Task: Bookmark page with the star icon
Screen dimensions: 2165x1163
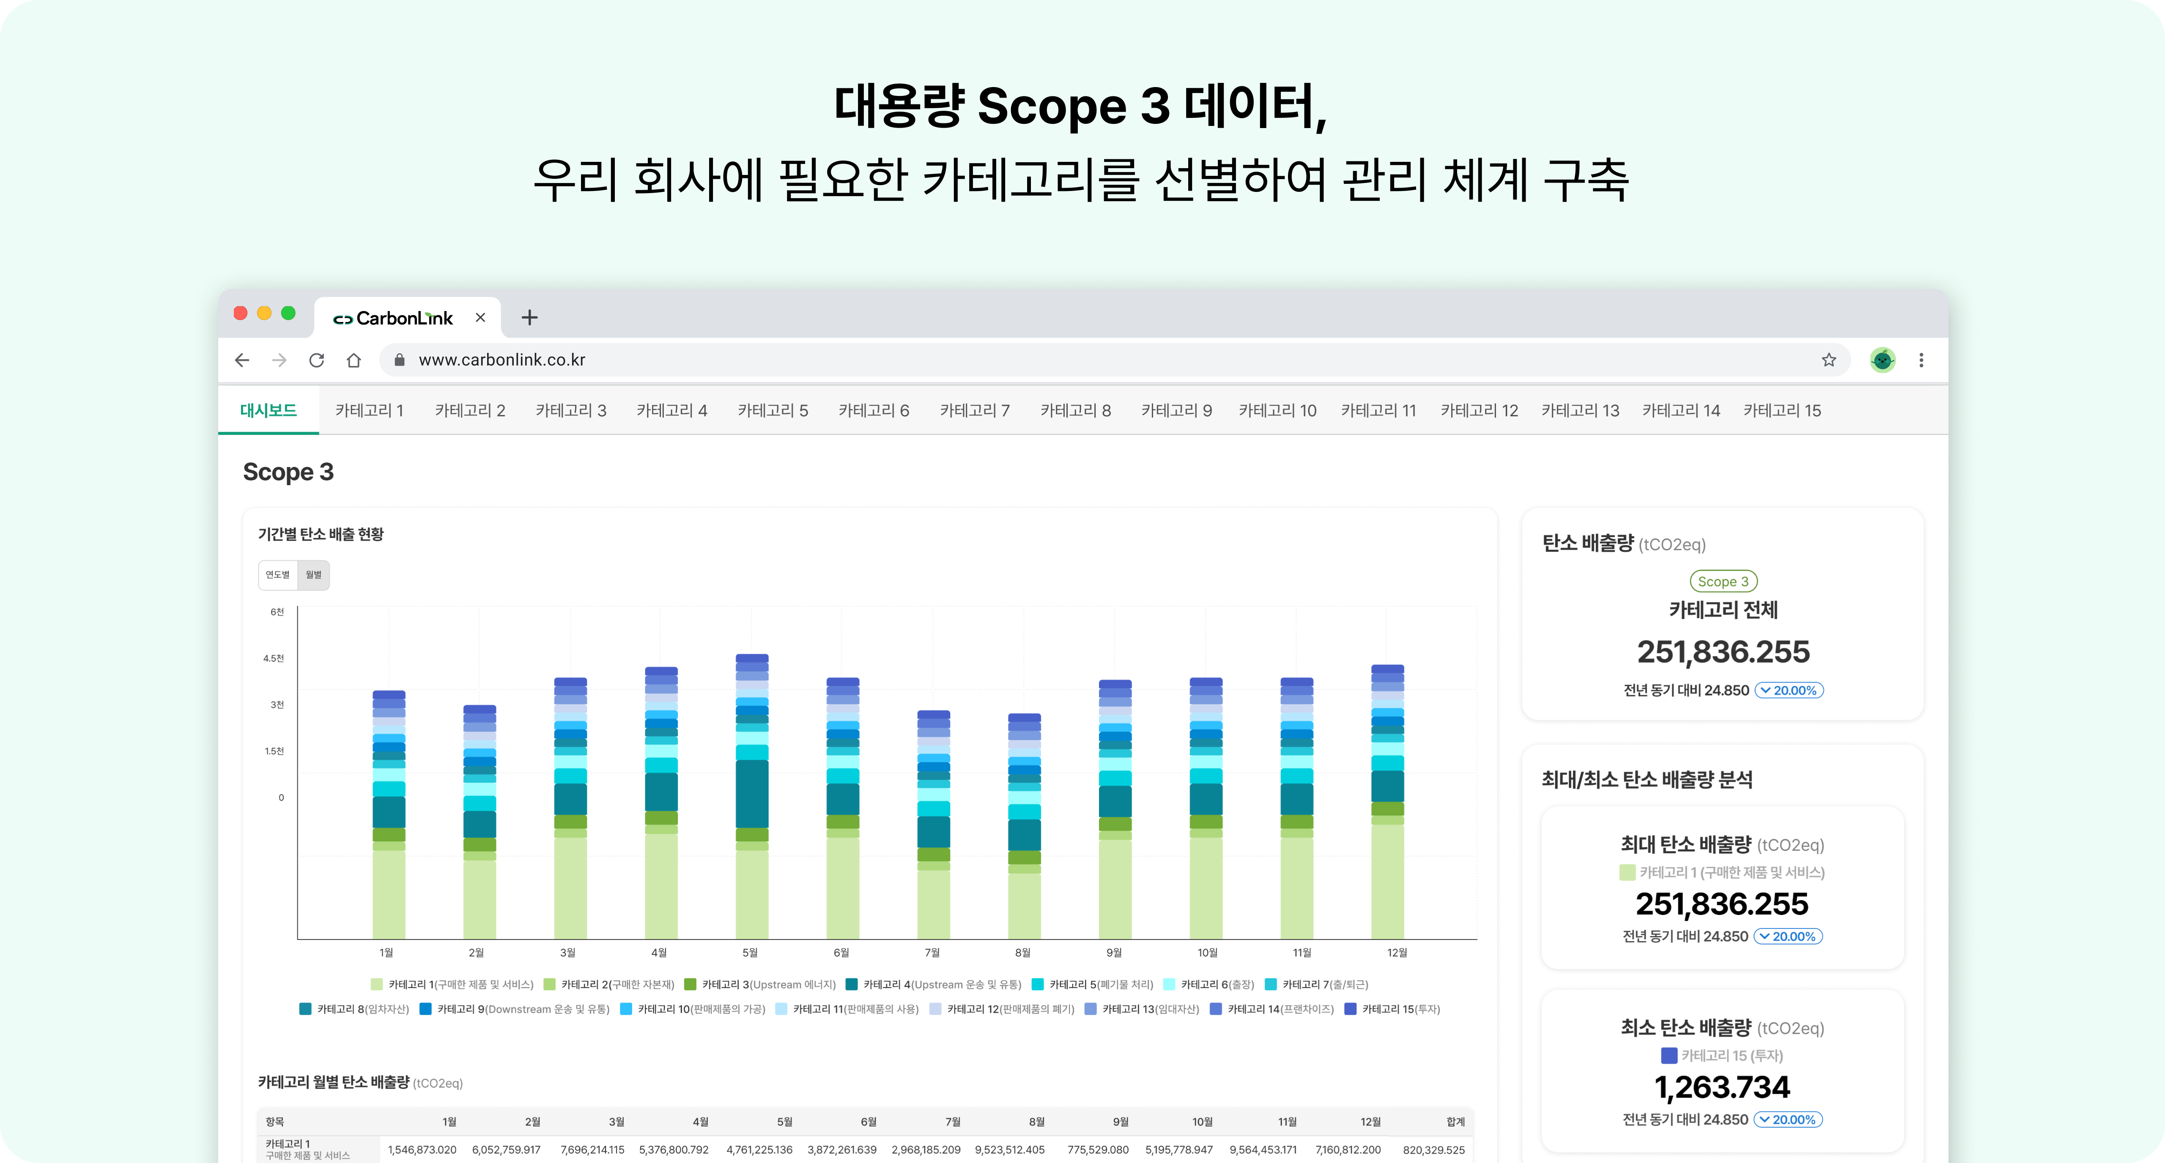Action: pyautogui.click(x=1829, y=360)
